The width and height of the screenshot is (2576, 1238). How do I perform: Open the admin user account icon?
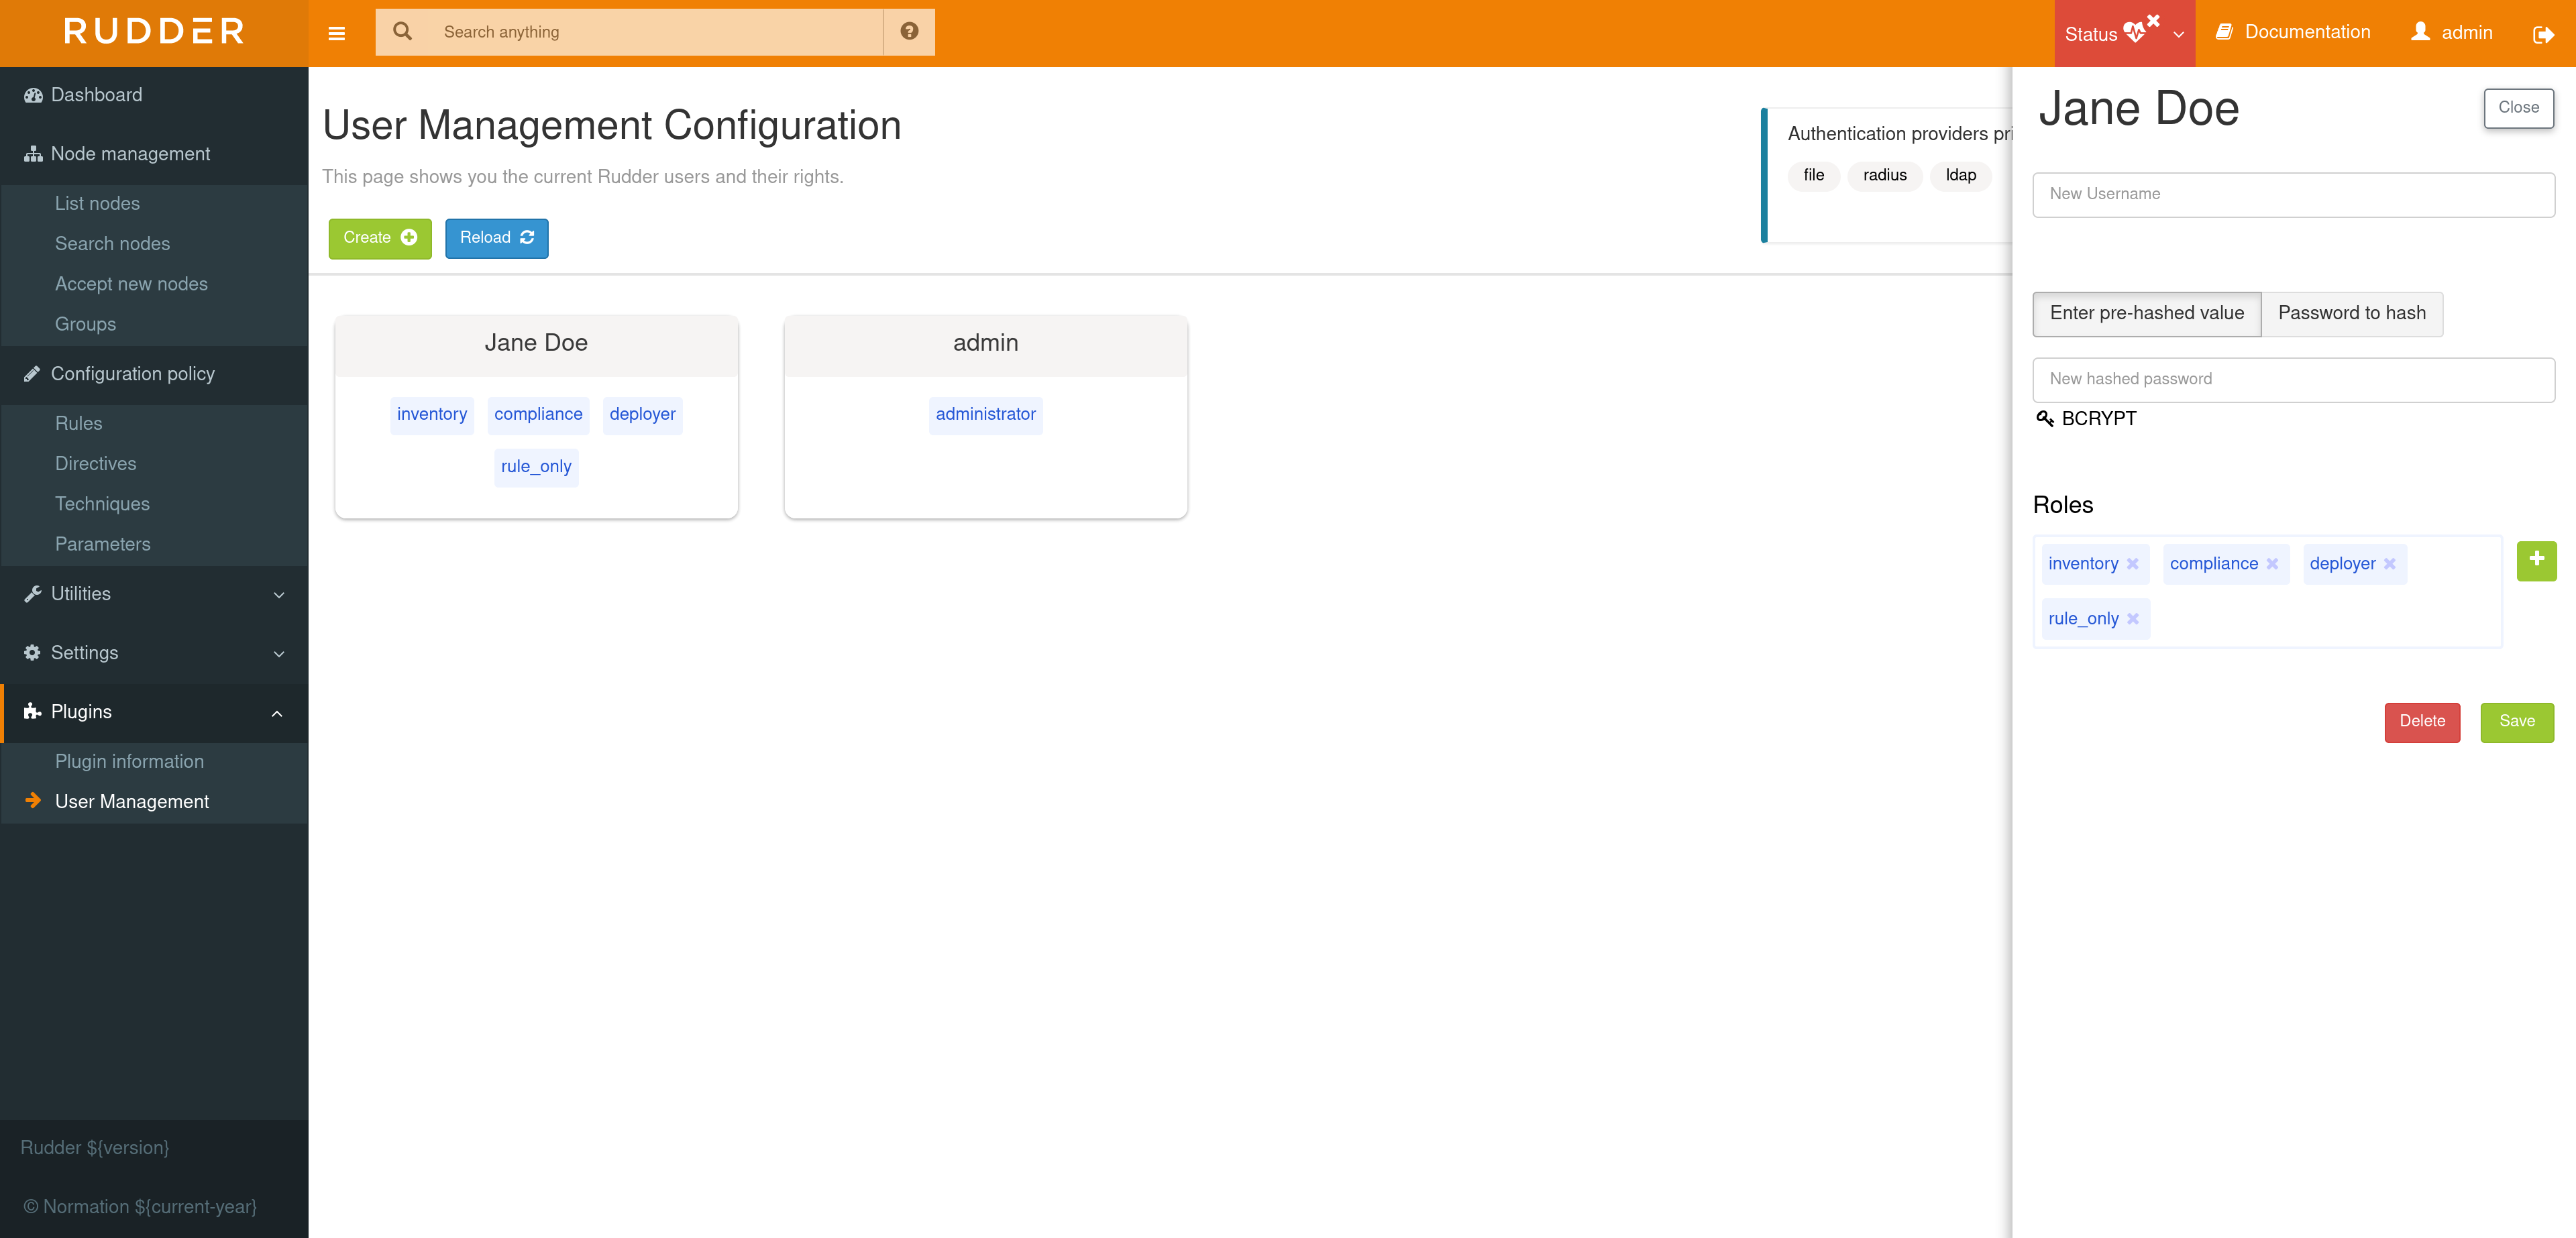[2420, 31]
